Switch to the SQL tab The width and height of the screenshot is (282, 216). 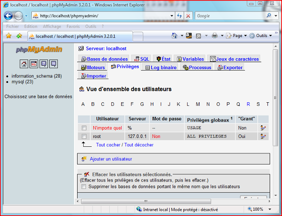(x=142, y=59)
